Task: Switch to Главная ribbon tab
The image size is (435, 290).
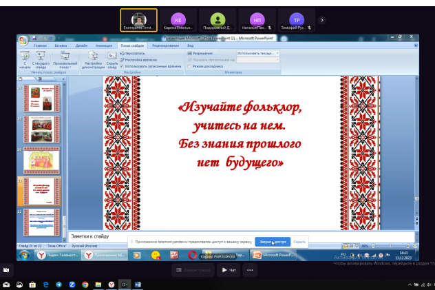Action: click(x=40, y=45)
